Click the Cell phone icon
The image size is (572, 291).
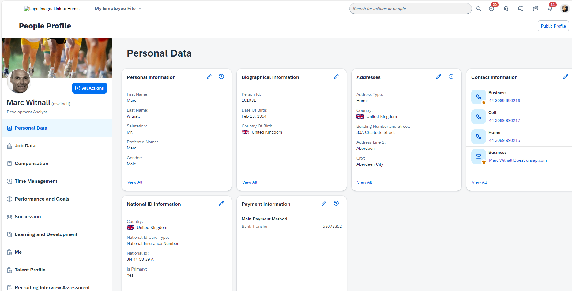pyautogui.click(x=479, y=117)
